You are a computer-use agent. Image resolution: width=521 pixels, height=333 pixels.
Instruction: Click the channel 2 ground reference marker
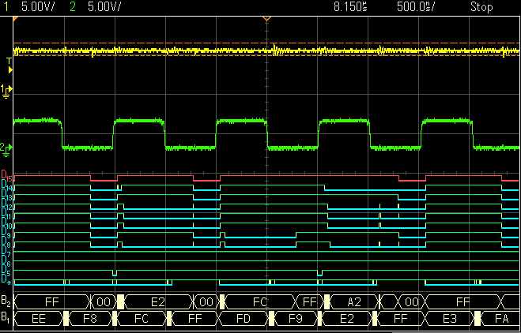[6, 148]
